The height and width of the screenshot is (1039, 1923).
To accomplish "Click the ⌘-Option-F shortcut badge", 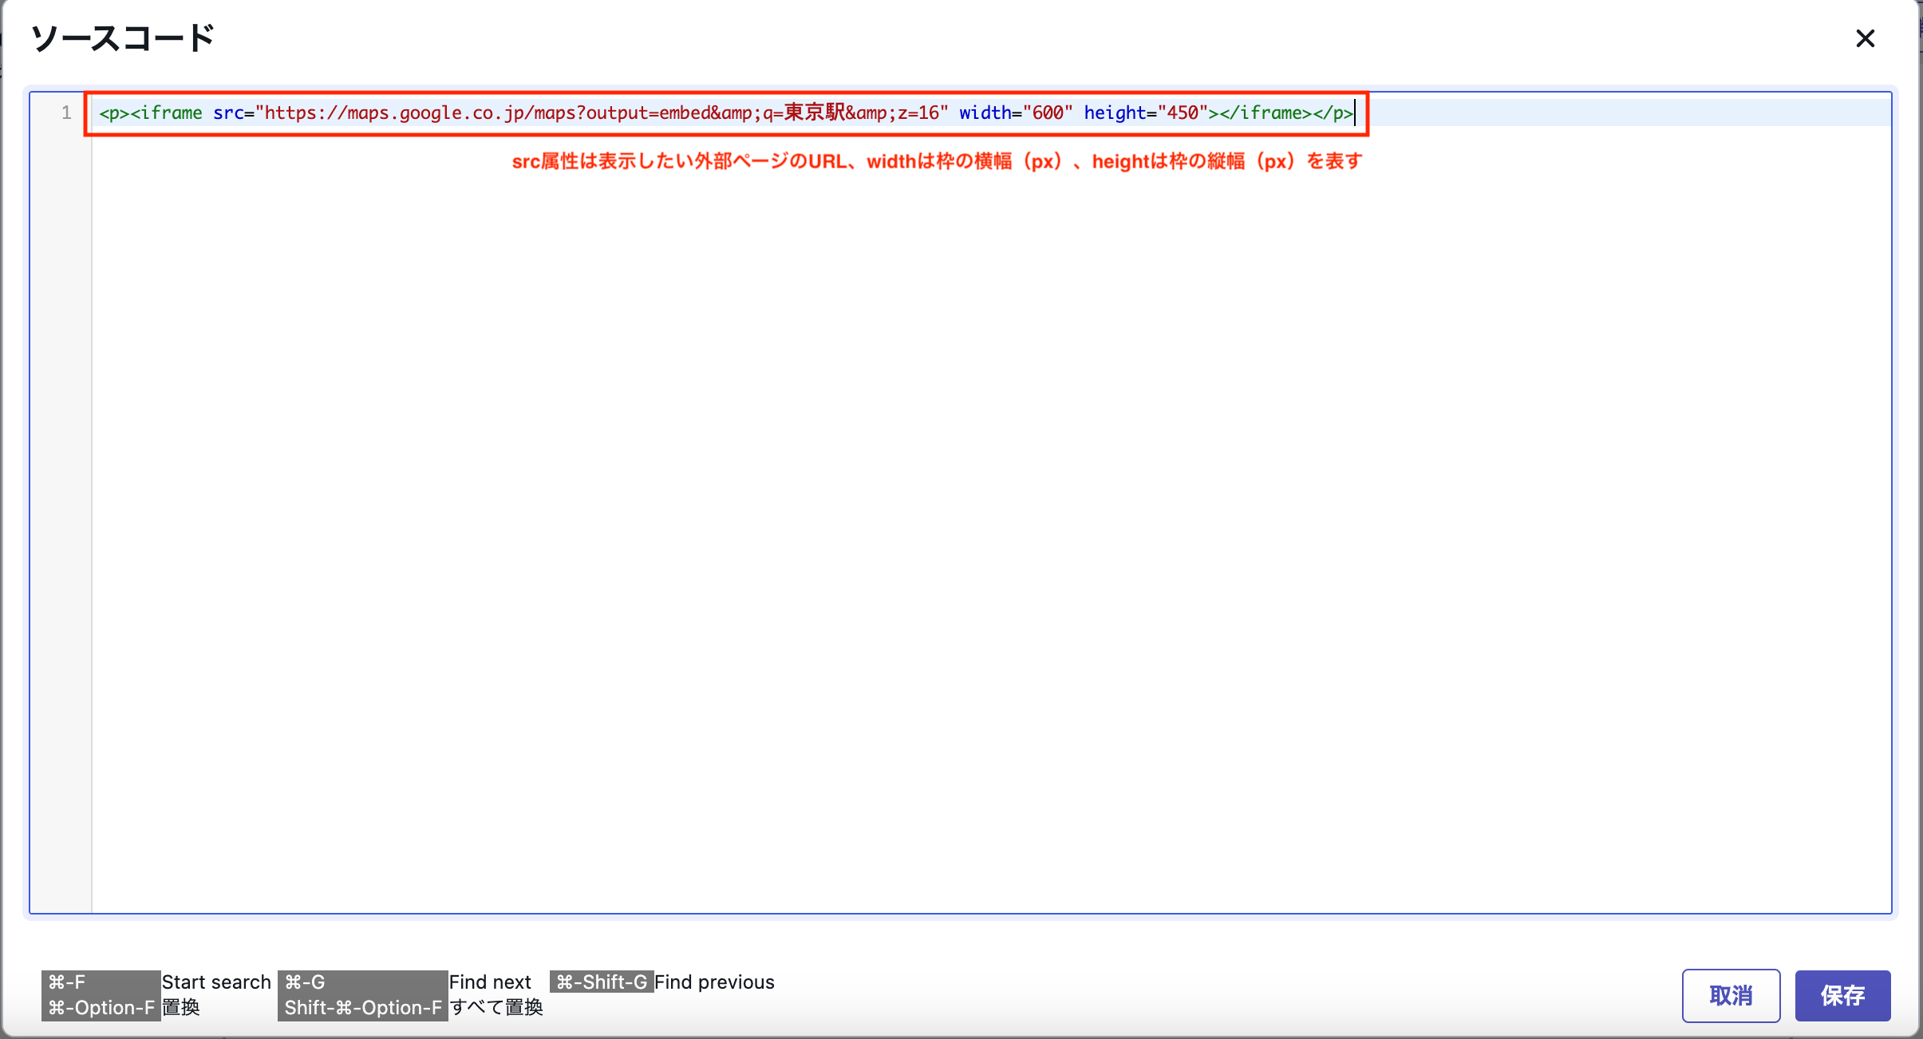I will click(101, 1008).
